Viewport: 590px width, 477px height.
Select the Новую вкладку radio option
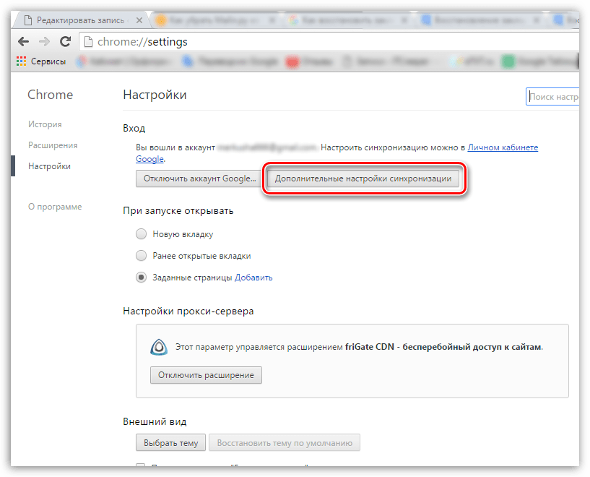coord(141,234)
